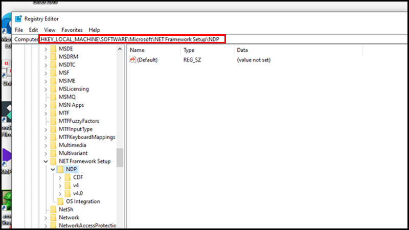Click the (value not set) data cell

point(254,60)
